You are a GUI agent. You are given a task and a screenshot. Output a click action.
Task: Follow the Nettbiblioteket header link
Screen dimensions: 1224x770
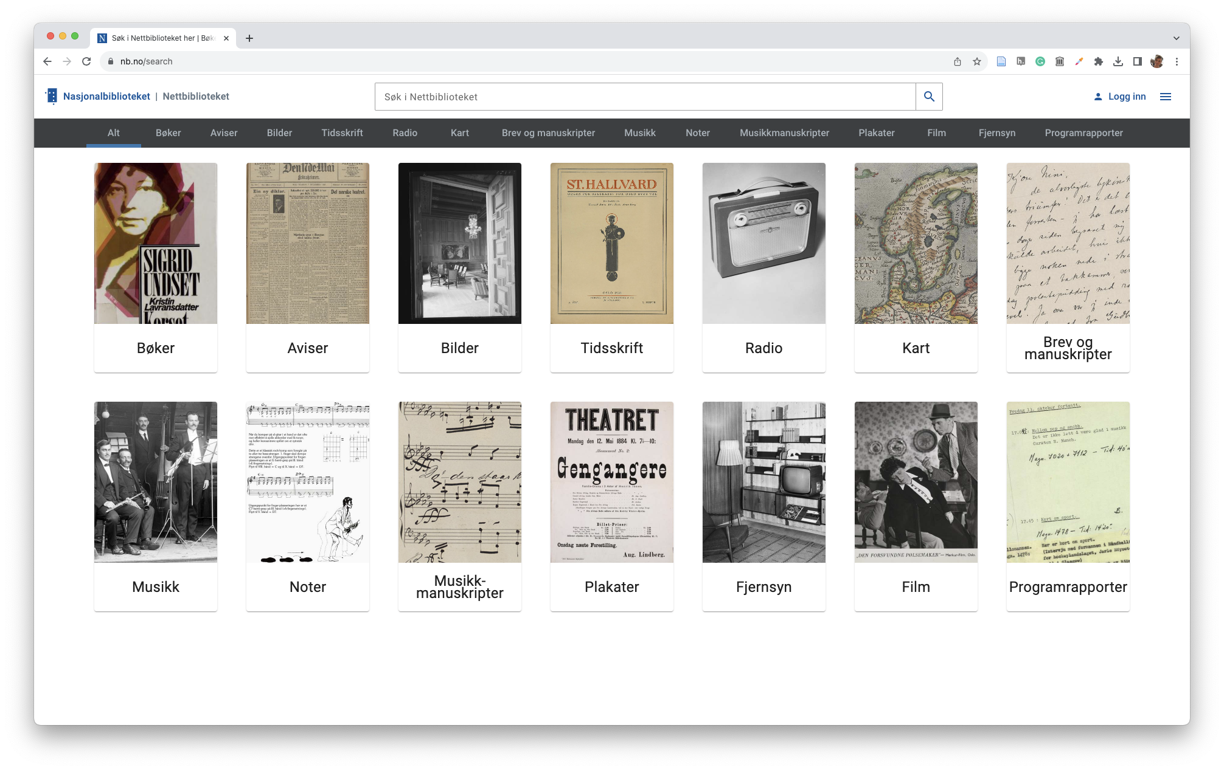coord(195,96)
